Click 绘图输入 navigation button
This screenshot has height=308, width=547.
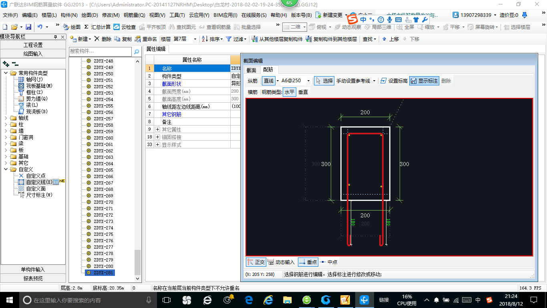[33, 53]
